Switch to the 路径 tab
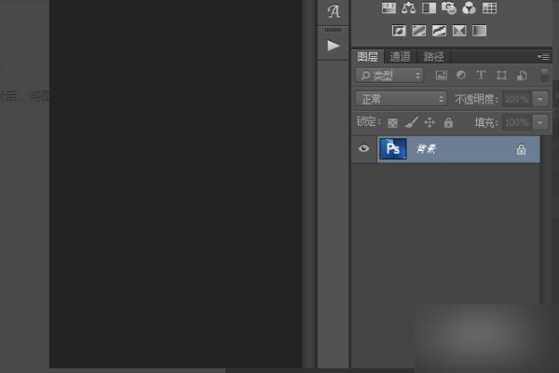559x373 pixels. pos(433,56)
